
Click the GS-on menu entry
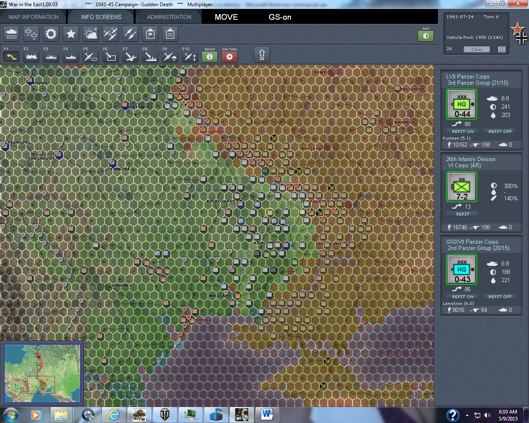pyautogui.click(x=279, y=17)
